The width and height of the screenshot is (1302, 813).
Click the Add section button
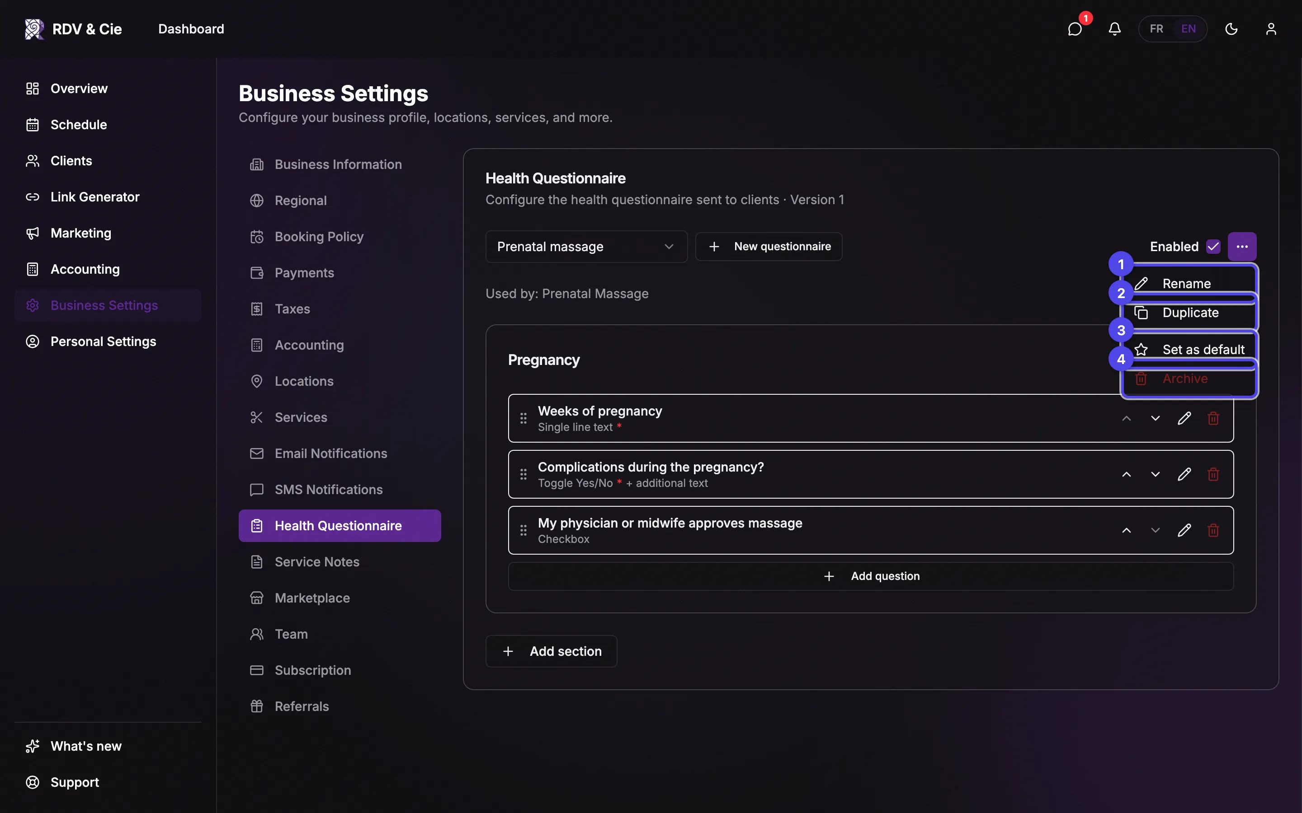pyautogui.click(x=551, y=651)
